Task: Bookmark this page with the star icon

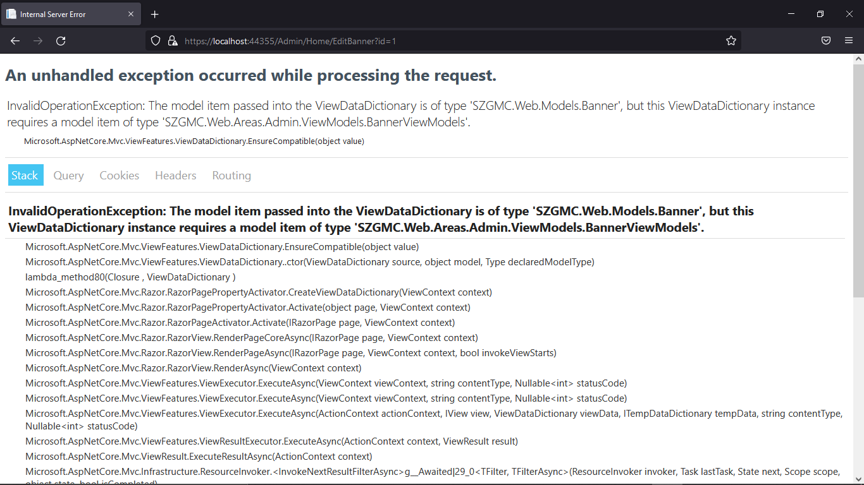Action: pos(731,40)
